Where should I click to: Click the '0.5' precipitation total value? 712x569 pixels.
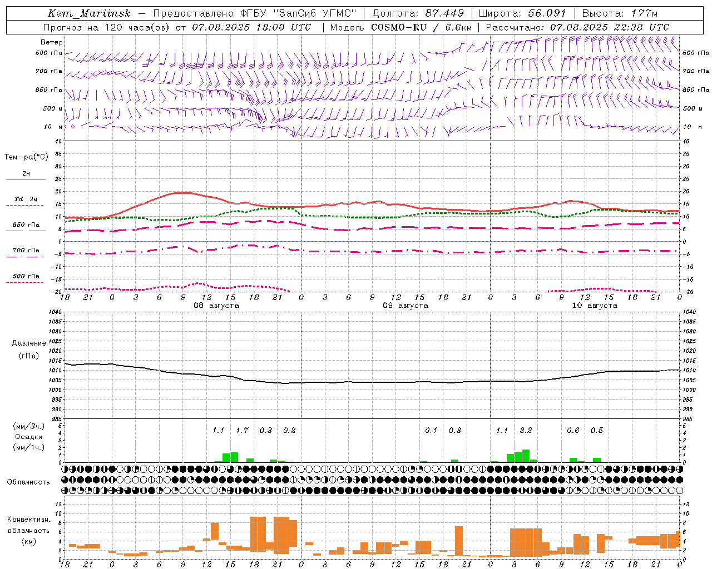[x=597, y=430]
